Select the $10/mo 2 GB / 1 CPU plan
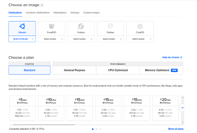The width and height of the screenshot is (197, 133). 51,108
